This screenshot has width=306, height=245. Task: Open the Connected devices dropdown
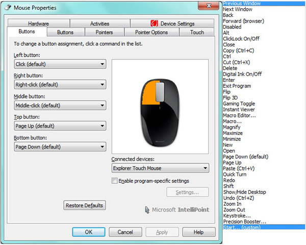click(x=160, y=168)
